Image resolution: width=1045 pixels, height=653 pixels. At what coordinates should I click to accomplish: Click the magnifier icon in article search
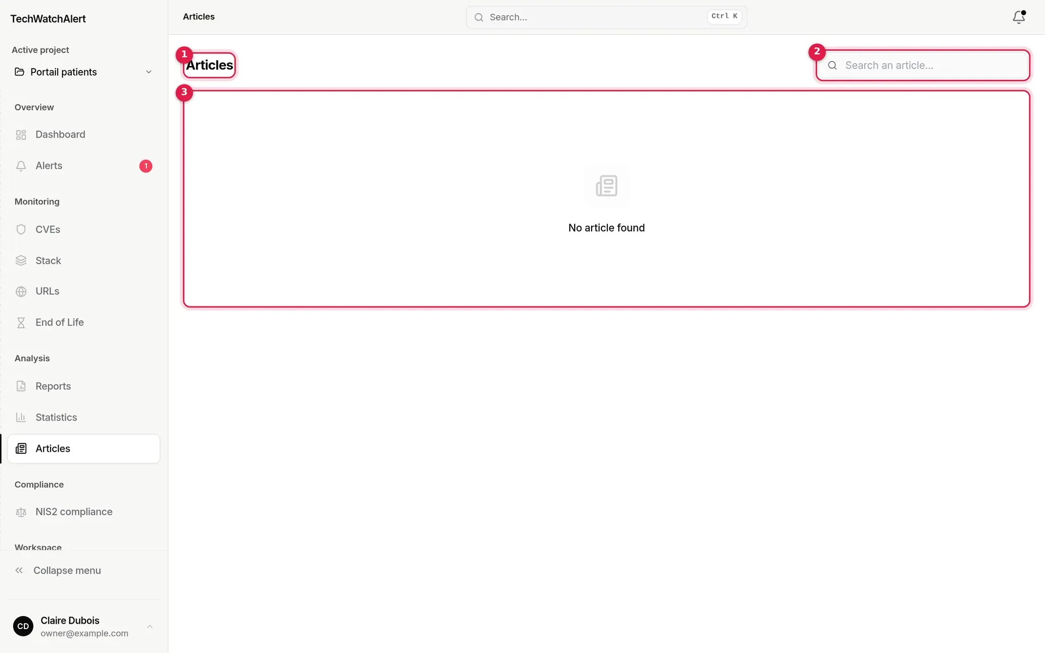tap(832, 65)
